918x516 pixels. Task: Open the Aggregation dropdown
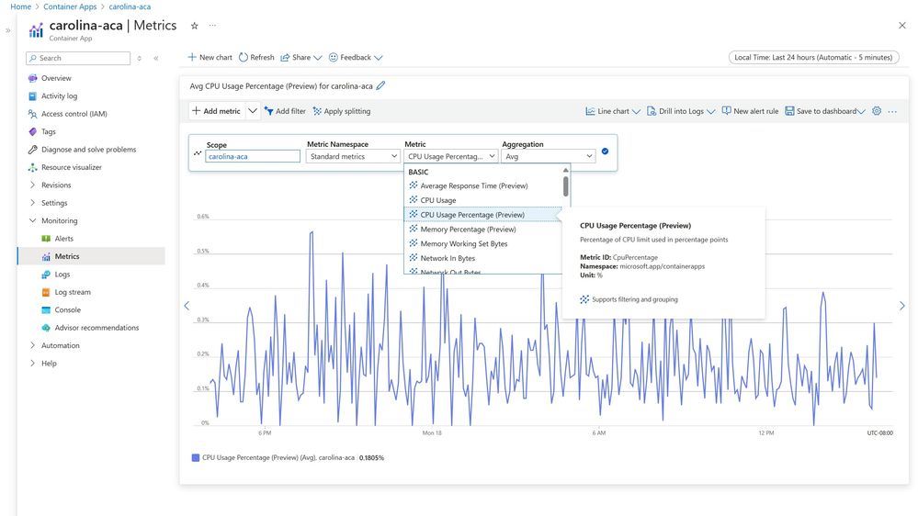pos(548,156)
